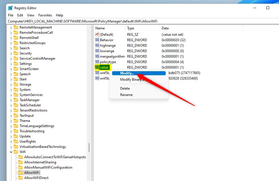The image size is (279, 181).
Task: Click the tree pane vertical scrollbar thumb
Action: [89, 147]
